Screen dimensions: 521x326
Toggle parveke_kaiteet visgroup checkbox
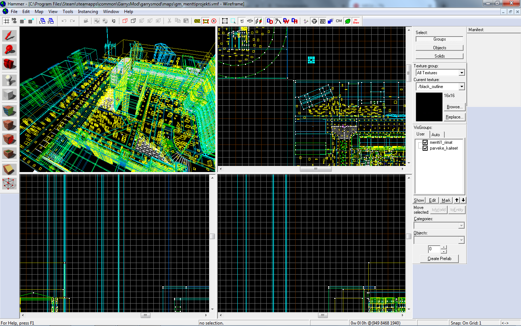point(425,148)
